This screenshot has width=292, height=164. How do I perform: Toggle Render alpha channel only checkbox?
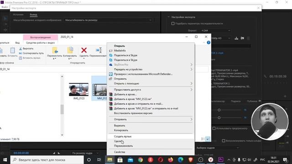pyautogui.click(x=224, y=141)
